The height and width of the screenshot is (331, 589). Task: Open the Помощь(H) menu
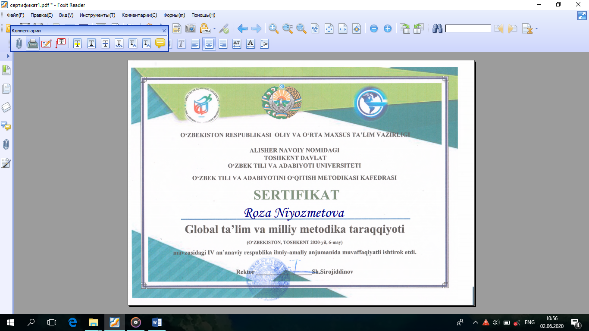coord(204,15)
